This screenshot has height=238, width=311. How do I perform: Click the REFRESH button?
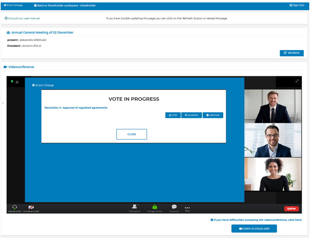pos(292,53)
